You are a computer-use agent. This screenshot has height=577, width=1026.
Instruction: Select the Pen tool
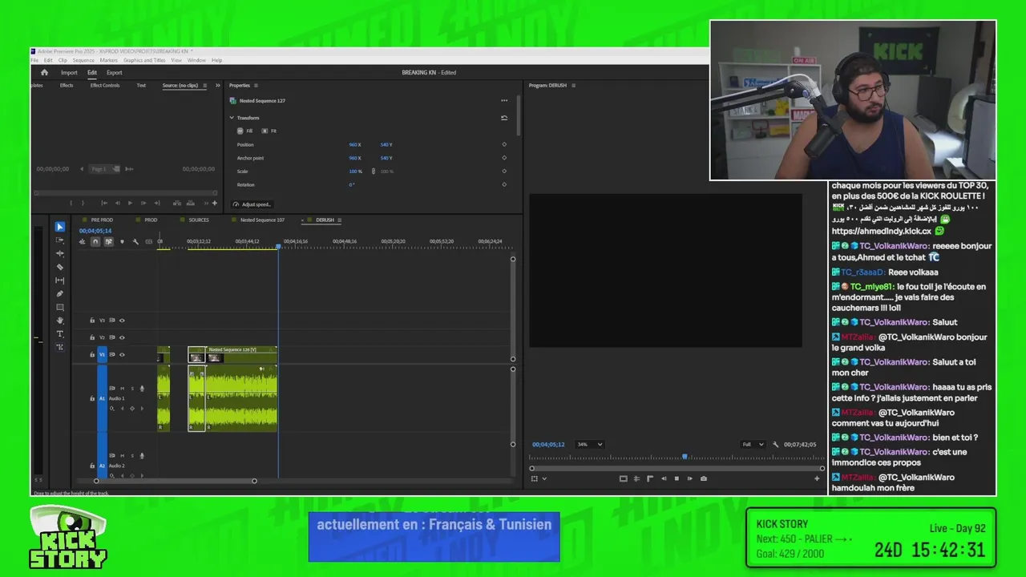(x=59, y=293)
